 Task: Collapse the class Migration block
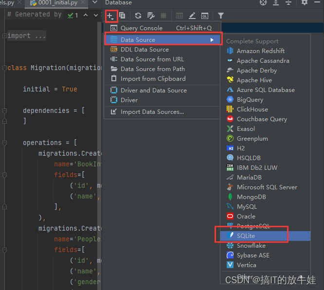pos(4,68)
